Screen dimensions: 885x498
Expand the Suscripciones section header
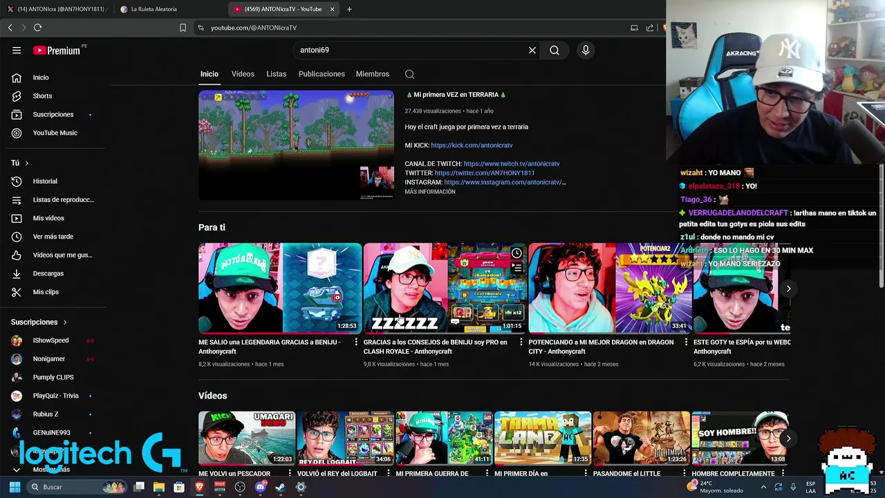point(39,322)
